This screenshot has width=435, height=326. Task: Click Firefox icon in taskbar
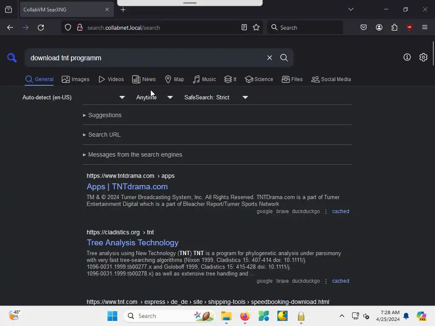pyautogui.click(x=245, y=316)
